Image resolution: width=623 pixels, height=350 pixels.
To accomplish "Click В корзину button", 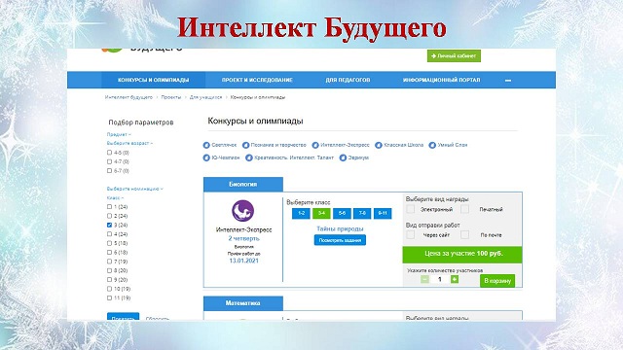I will (x=497, y=281).
